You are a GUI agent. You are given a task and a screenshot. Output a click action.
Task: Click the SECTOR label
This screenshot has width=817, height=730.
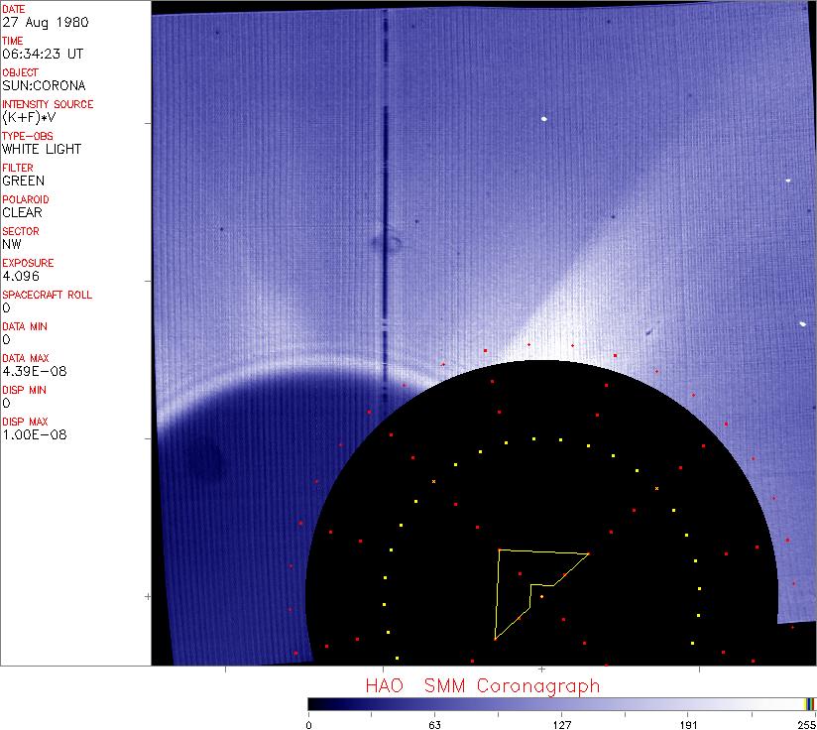click(21, 232)
